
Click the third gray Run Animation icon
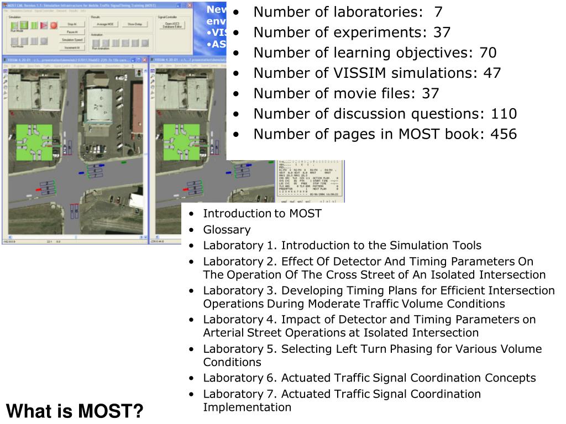coord(116,43)
